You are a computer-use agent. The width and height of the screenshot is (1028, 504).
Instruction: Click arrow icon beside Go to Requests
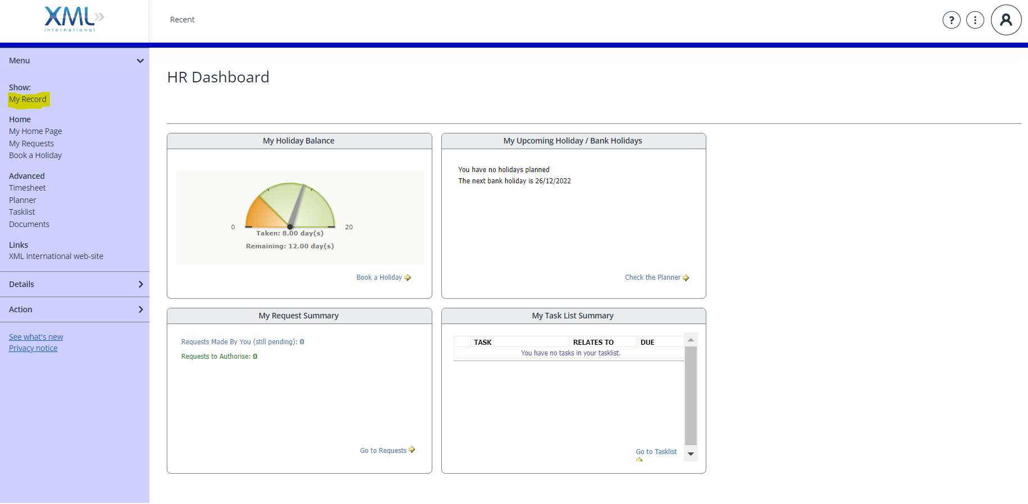412,450
